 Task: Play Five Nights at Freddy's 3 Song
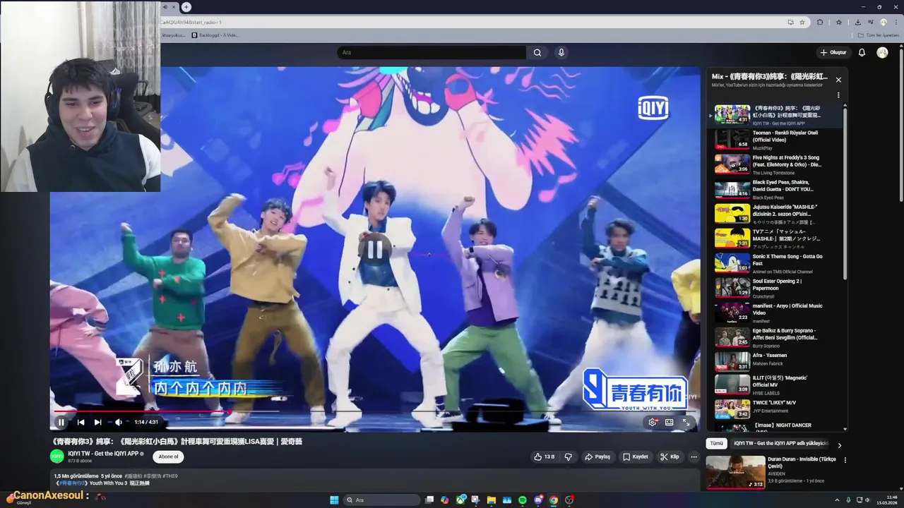tap(775, 164)
